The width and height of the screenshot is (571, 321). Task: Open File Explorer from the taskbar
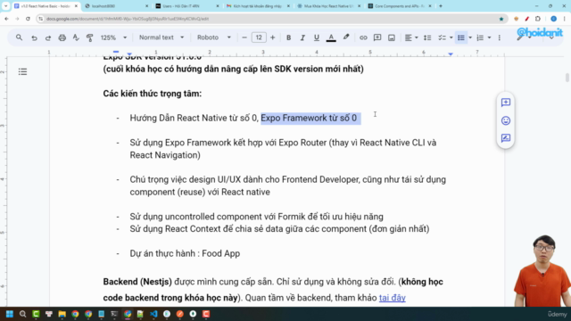62,314
